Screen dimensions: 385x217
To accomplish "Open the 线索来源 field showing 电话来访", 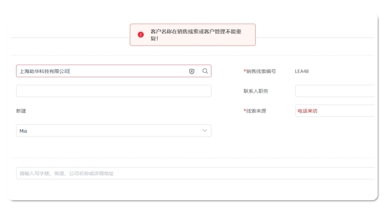I will (x=334, y=111).
